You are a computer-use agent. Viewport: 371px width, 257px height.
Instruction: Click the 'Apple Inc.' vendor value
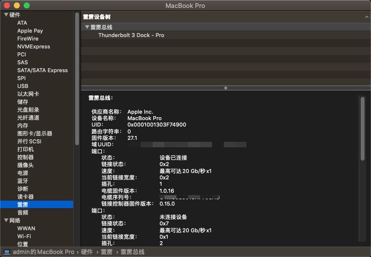click(x=140, y=112)
